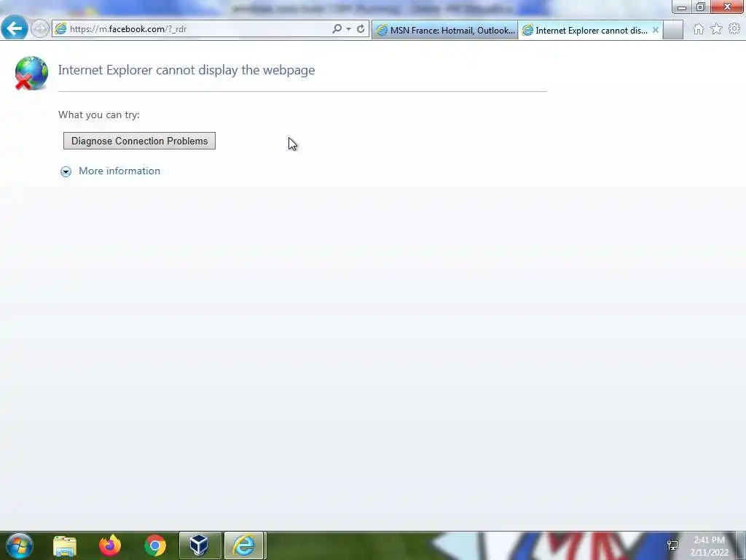Click the site icon in address bar

(60, 29)
